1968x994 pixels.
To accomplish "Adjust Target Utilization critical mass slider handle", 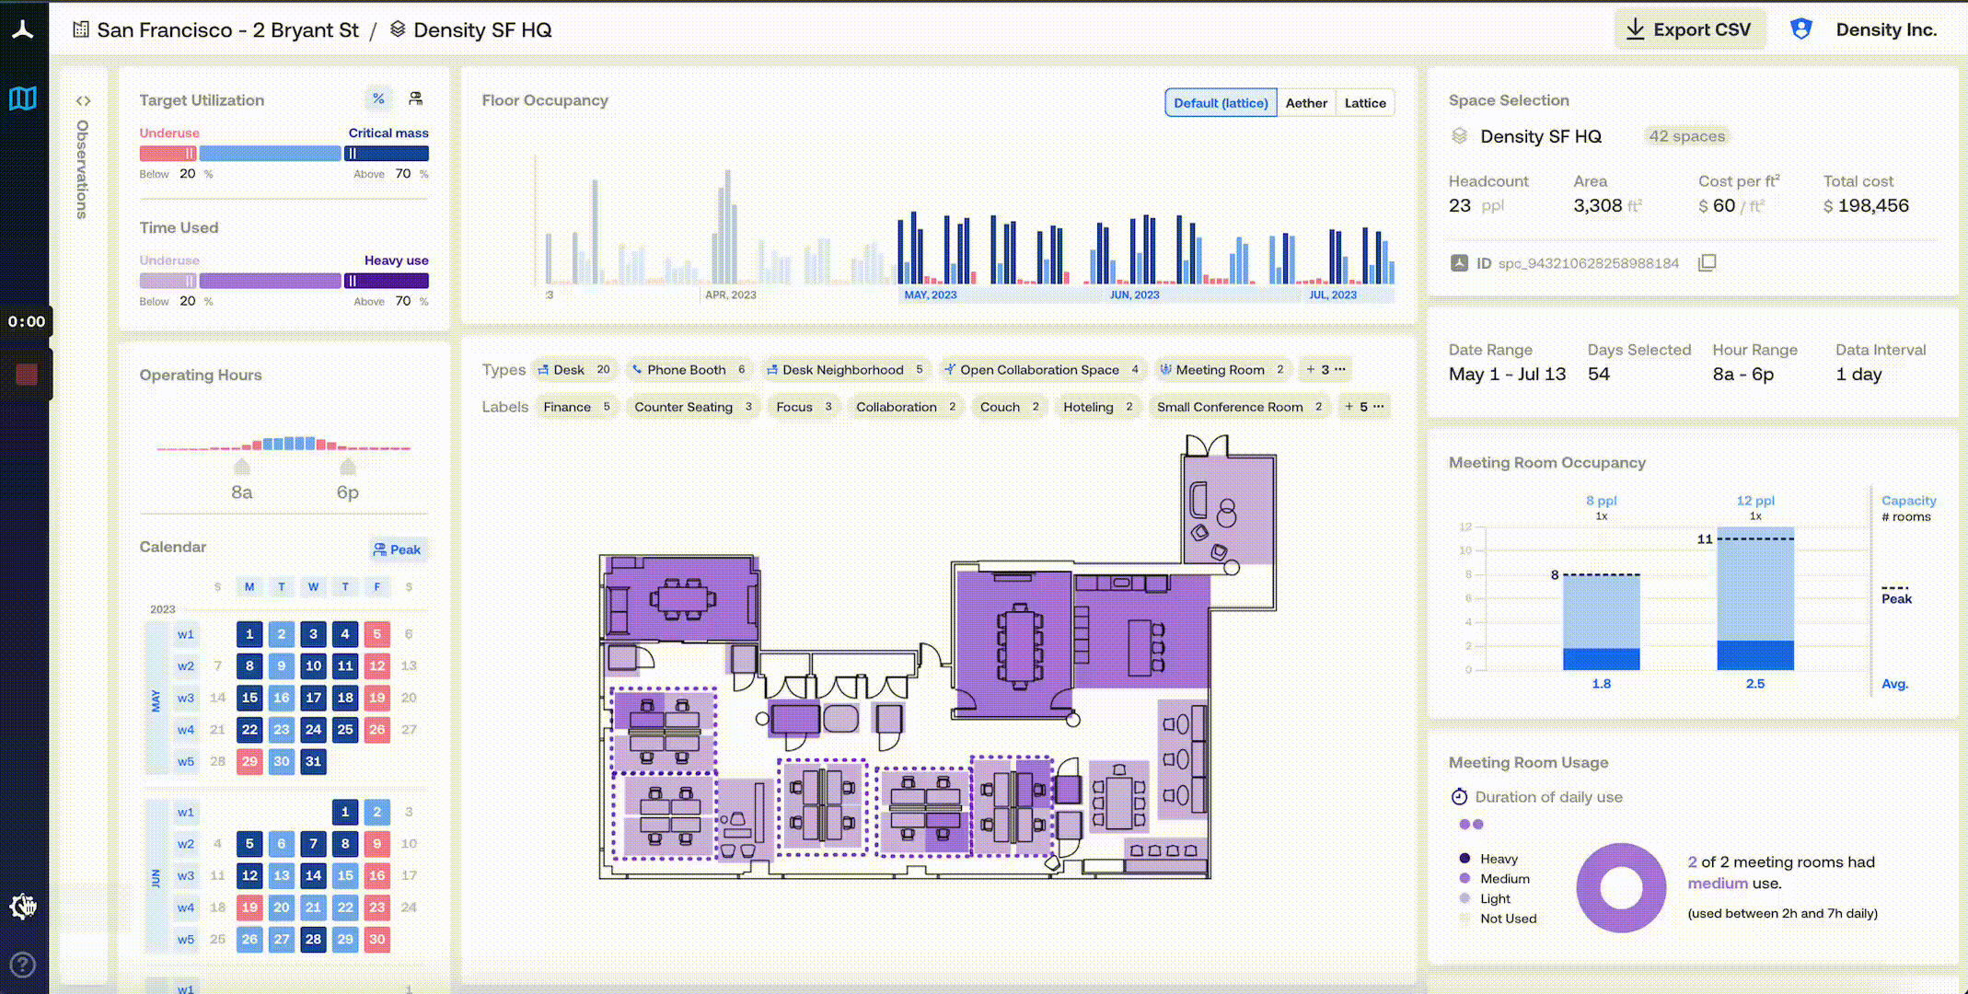I will [x=352, y=154].
